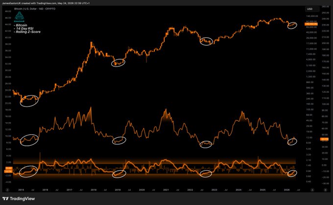The image size is (333, 205).
Task: Click the 11,000.00 price axis label
Action: coord(311,49)
